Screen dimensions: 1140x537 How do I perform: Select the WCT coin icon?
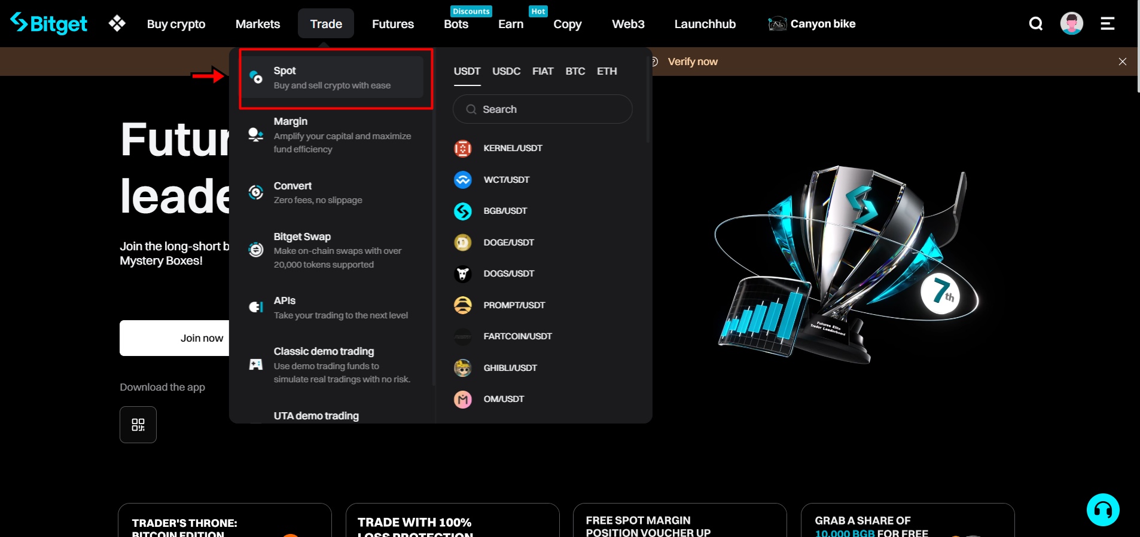pyautogui.click(x=463, y=180)
